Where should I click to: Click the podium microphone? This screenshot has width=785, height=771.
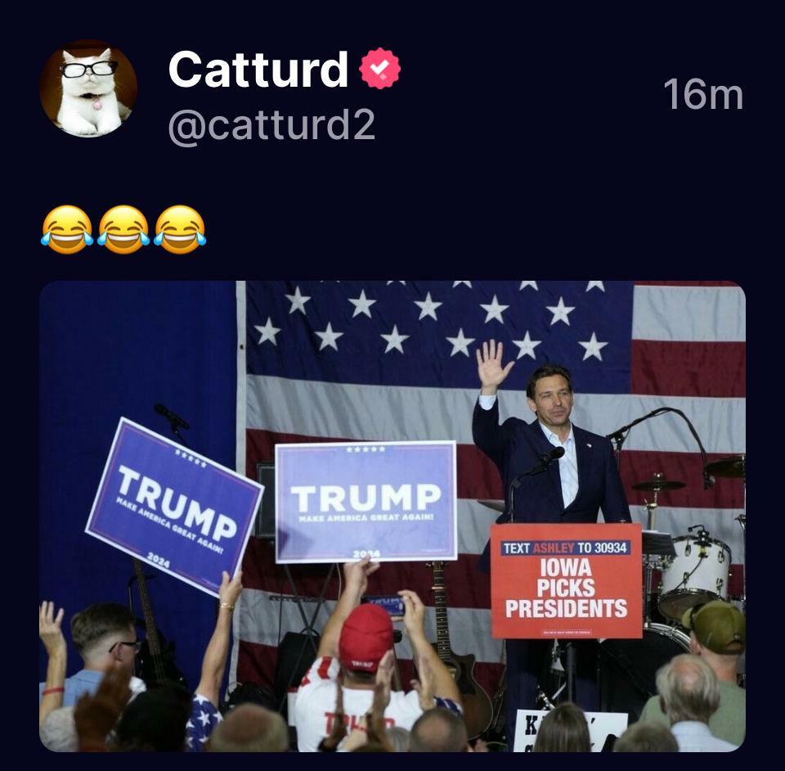[550, 455]
